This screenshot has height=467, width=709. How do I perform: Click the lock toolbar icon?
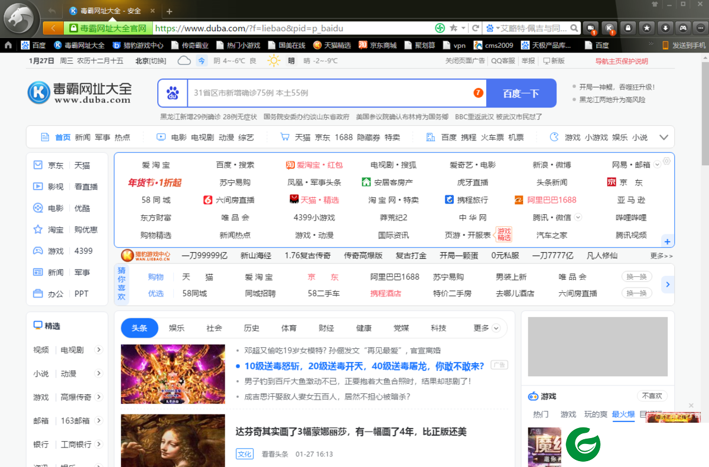pyautogui.click(x=627, y=28)
